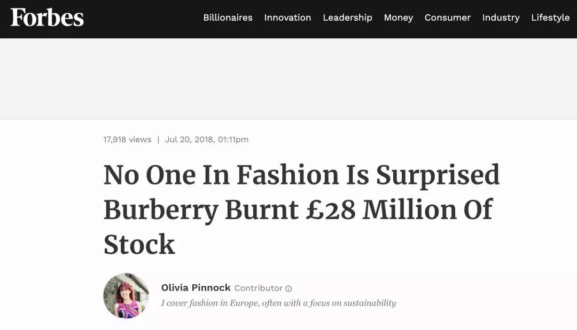
Task: Open the Billionaires menu
Action: (228, 18)
